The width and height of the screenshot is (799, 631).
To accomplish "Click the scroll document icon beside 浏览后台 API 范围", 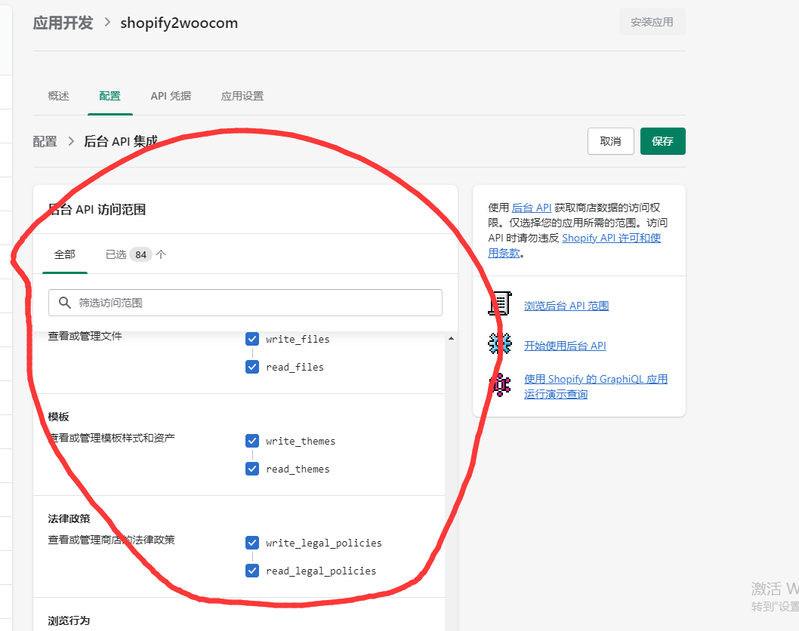I will pos(500,304).
